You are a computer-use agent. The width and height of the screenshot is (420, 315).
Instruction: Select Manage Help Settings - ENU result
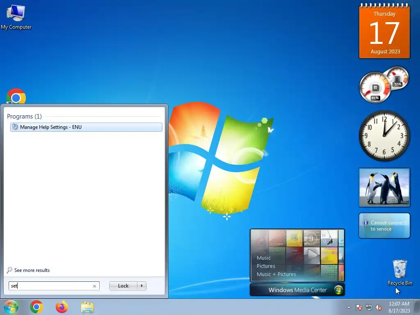[x=86, y=127]
